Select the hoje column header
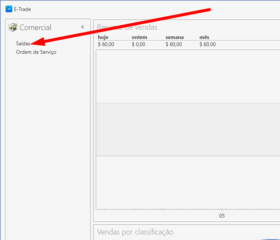This screenshot has width=280, height=240. 103,37
